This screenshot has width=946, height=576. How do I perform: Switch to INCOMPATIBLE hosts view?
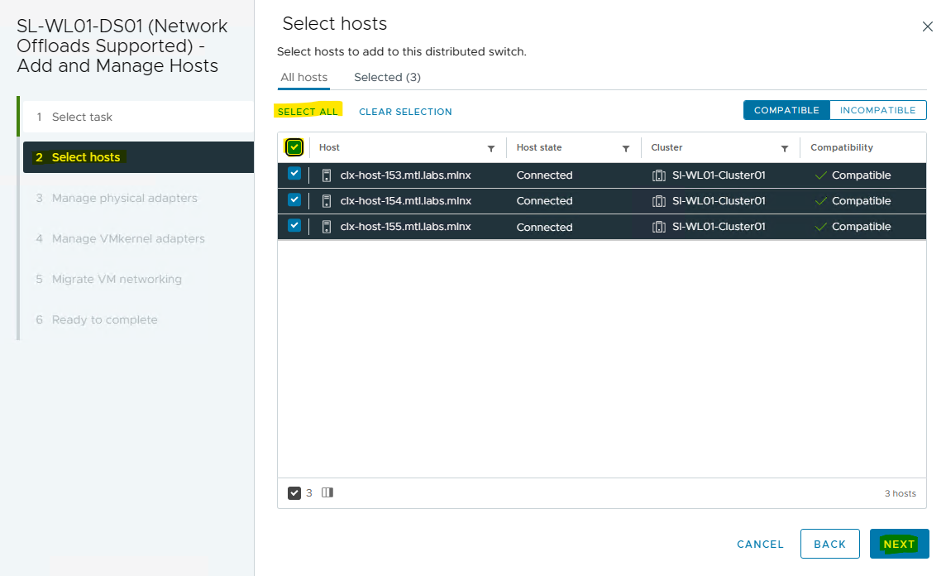(x=878, y=111)
